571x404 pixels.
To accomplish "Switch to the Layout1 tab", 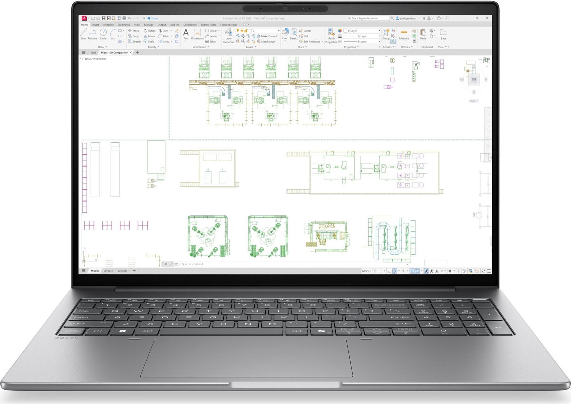I will coord(108,271).
